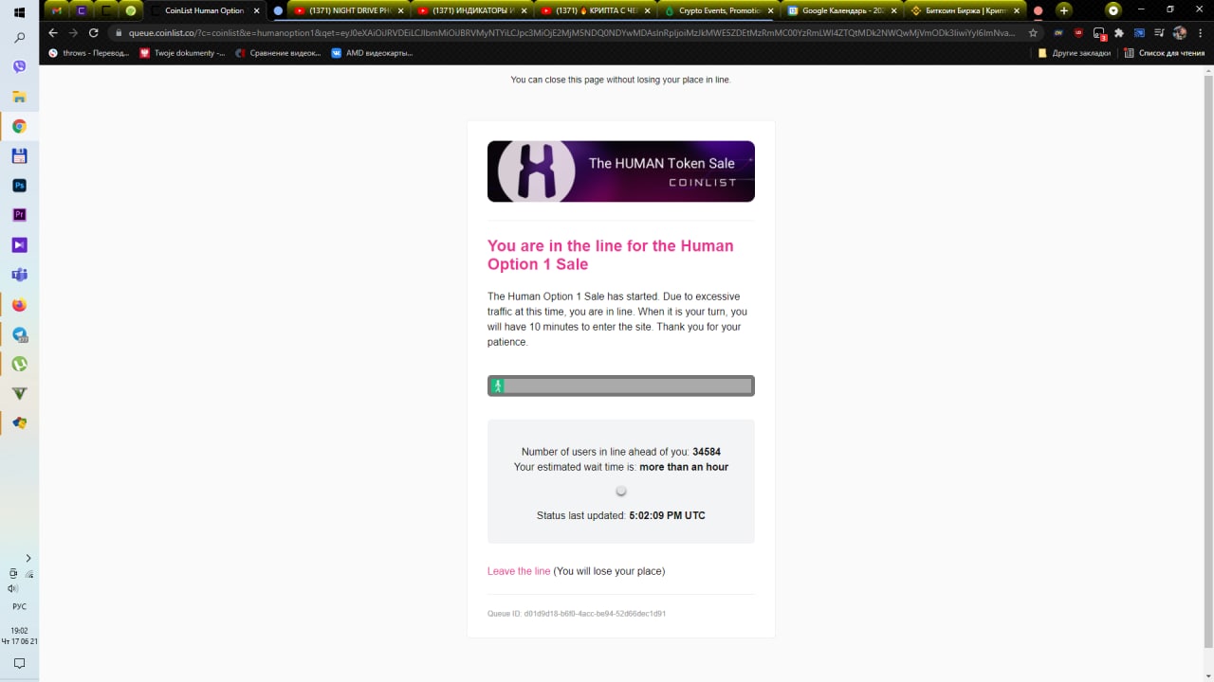Open the media control playlist icon
This screenshot has height=682, width=1214.
1159,32
